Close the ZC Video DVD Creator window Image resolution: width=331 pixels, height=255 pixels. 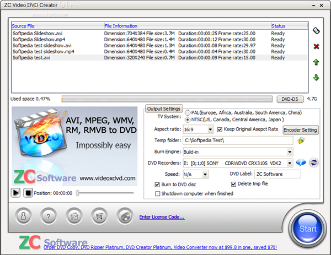(321, 6)
